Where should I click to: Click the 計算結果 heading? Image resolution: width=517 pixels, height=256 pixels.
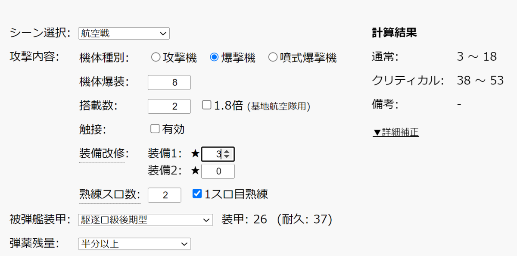[394, 33]
